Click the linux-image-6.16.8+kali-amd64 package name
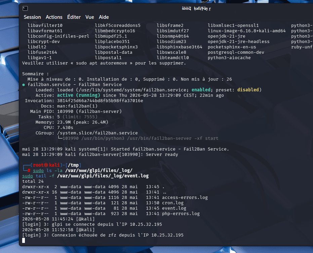Viewport: 313px width, 253px height. 246,31
